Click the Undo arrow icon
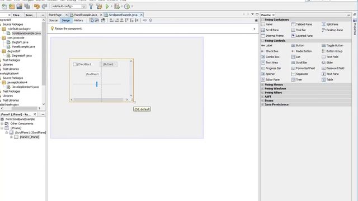 point(36,6)
